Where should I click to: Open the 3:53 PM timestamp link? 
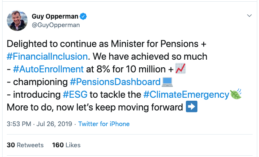(x=19, y=124)
